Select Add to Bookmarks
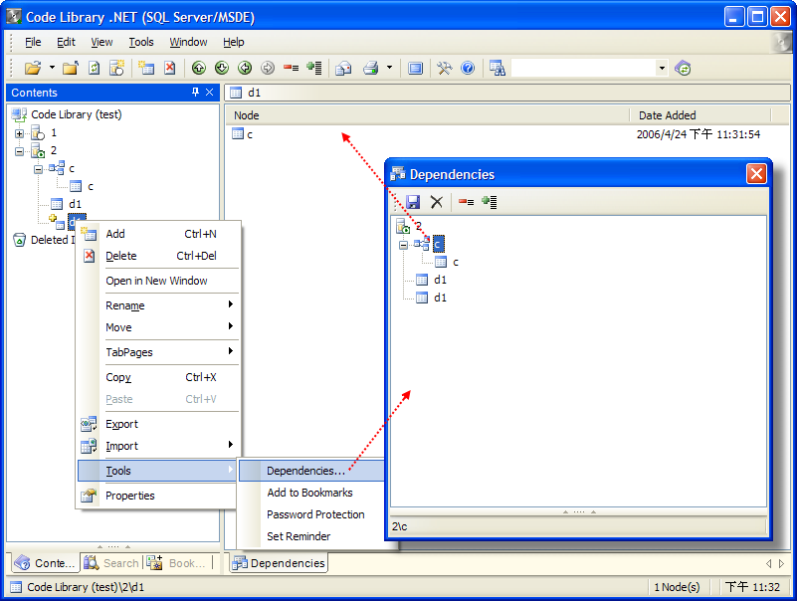 point(311,493)
